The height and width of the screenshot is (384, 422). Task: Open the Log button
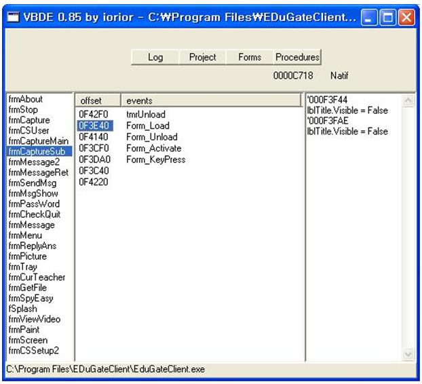[155, 57]
